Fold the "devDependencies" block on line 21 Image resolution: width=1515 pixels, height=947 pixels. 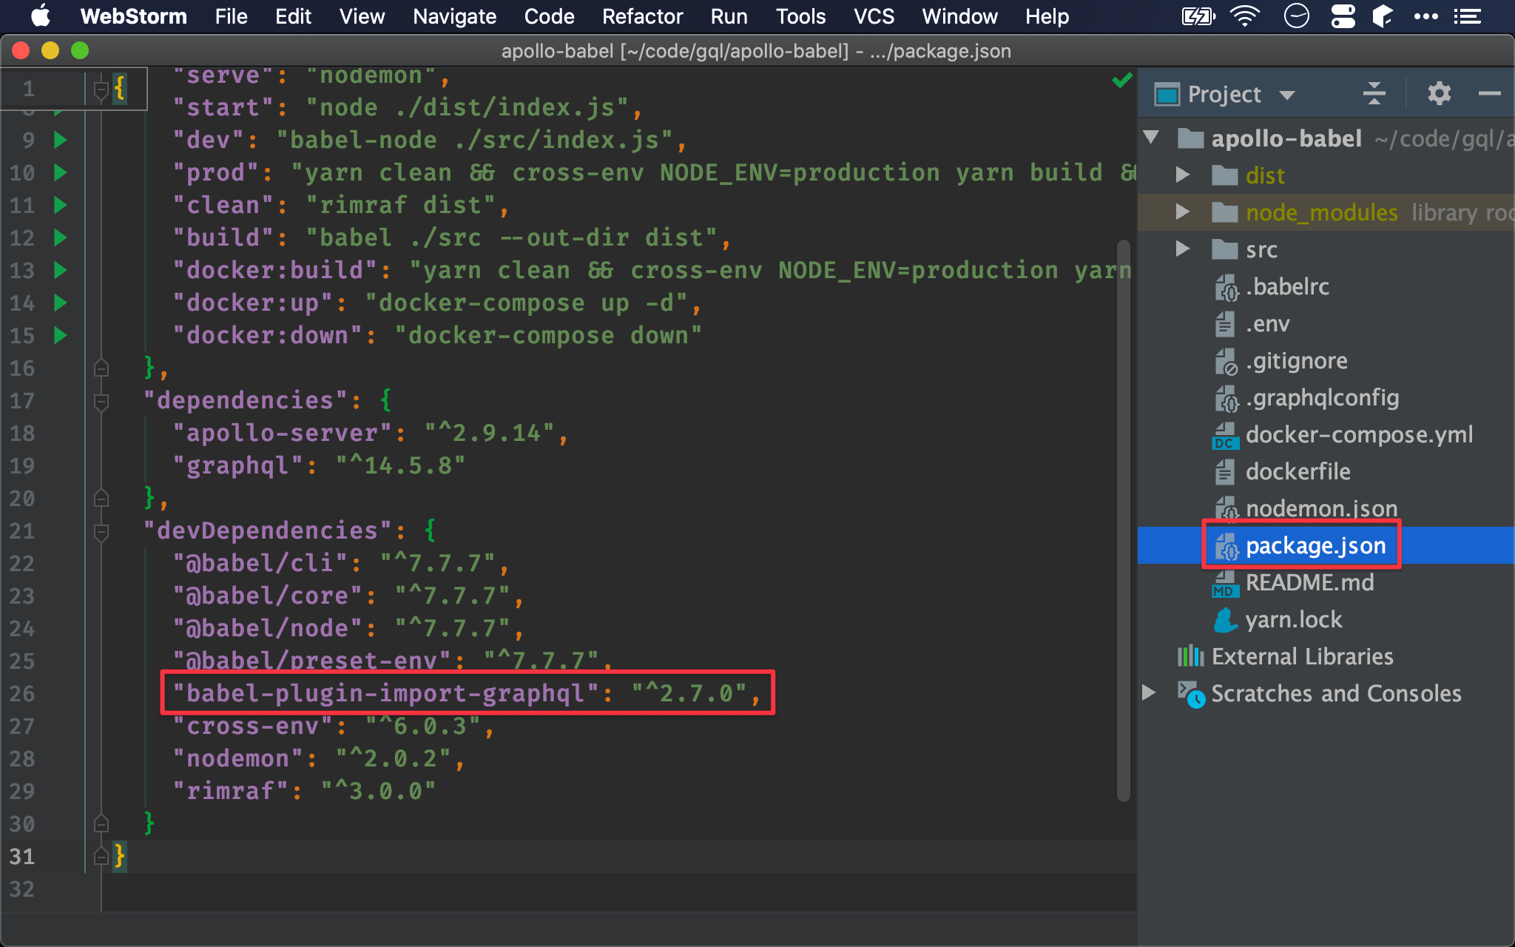point(101,531)
